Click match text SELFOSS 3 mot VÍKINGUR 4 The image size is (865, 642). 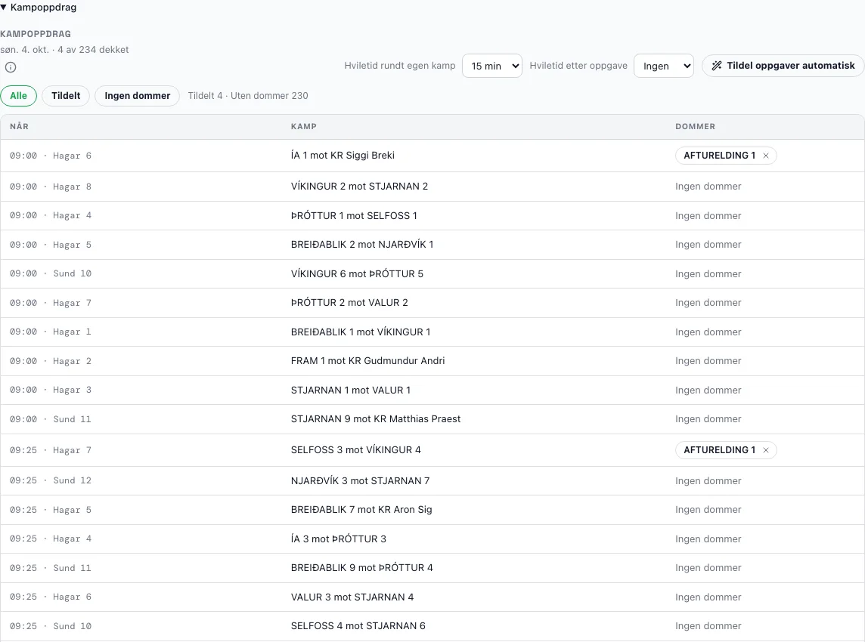[x=356, y=450]
